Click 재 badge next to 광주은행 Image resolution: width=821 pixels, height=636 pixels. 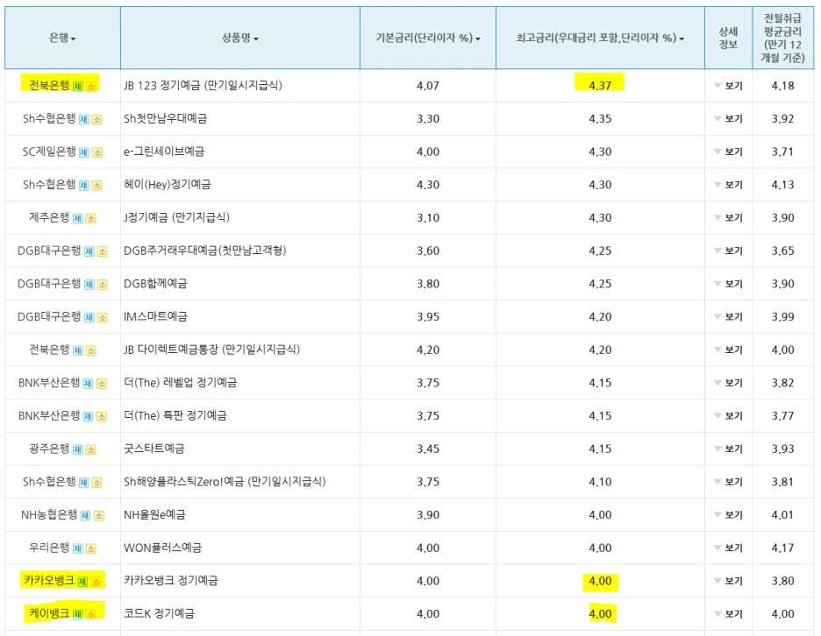(78, 449)
